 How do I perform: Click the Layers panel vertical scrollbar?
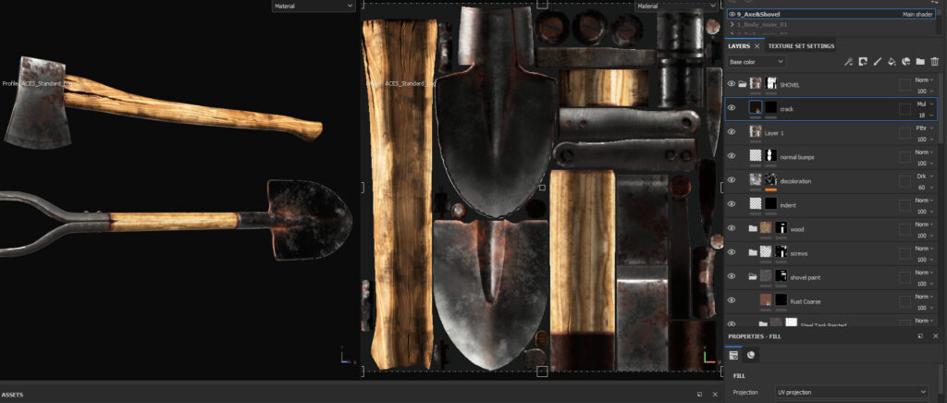point(939,108)
